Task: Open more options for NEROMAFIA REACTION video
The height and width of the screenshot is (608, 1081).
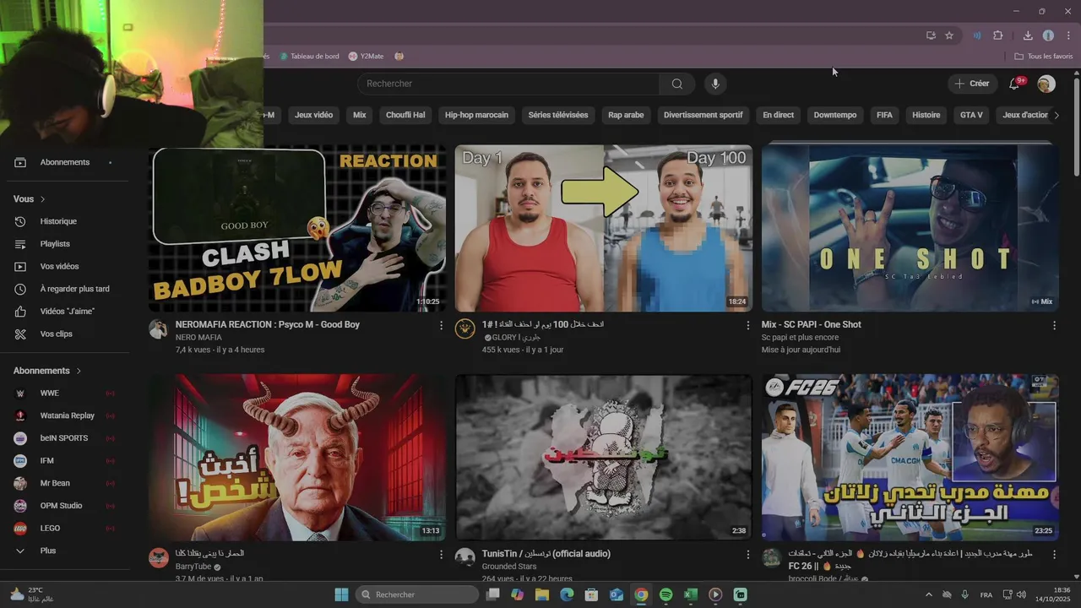Action: click(441, 325)
